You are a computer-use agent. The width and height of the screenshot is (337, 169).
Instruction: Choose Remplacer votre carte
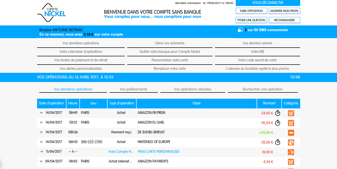tap(170, 69)
